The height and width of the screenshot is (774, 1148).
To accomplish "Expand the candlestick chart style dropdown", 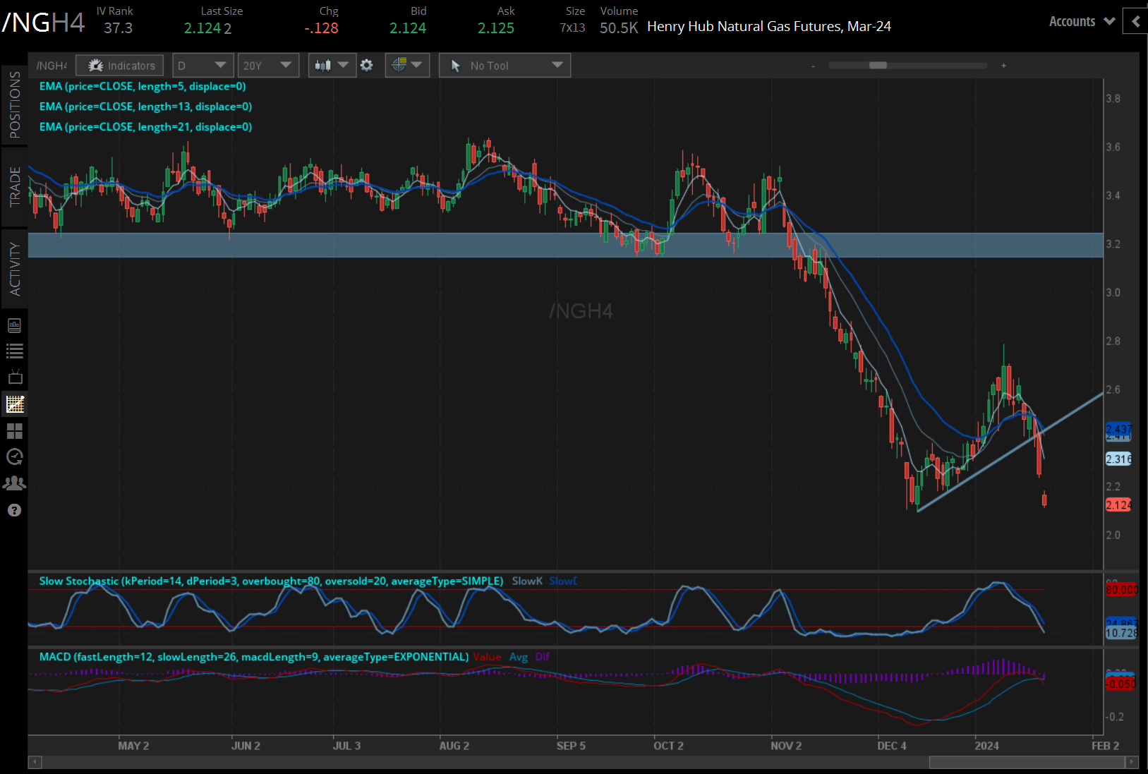I will click(x=332, y=66).
